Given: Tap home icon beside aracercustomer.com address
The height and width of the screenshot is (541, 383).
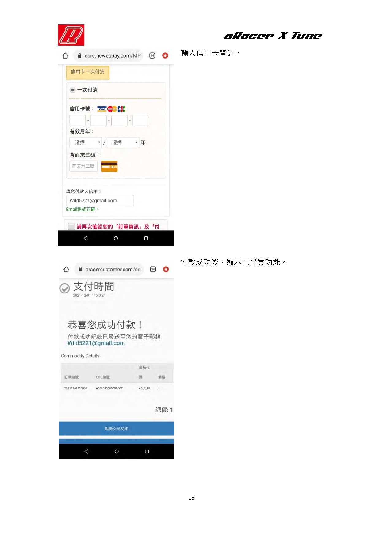Looking at the screenshot, I should point(66,269).
